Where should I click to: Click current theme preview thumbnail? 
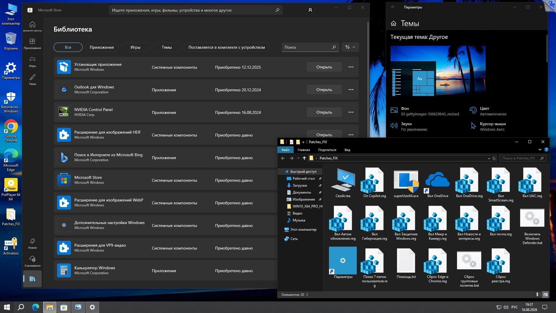pyautogui.click(x=438, y=71)
